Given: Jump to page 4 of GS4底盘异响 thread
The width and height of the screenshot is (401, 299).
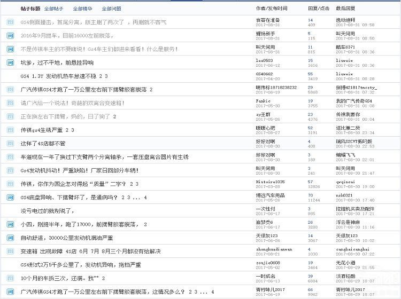Looking at the screenshot, I should click(146, 198).
